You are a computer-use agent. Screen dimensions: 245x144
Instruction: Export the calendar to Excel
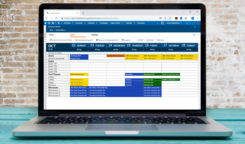(x=150, y=40)
